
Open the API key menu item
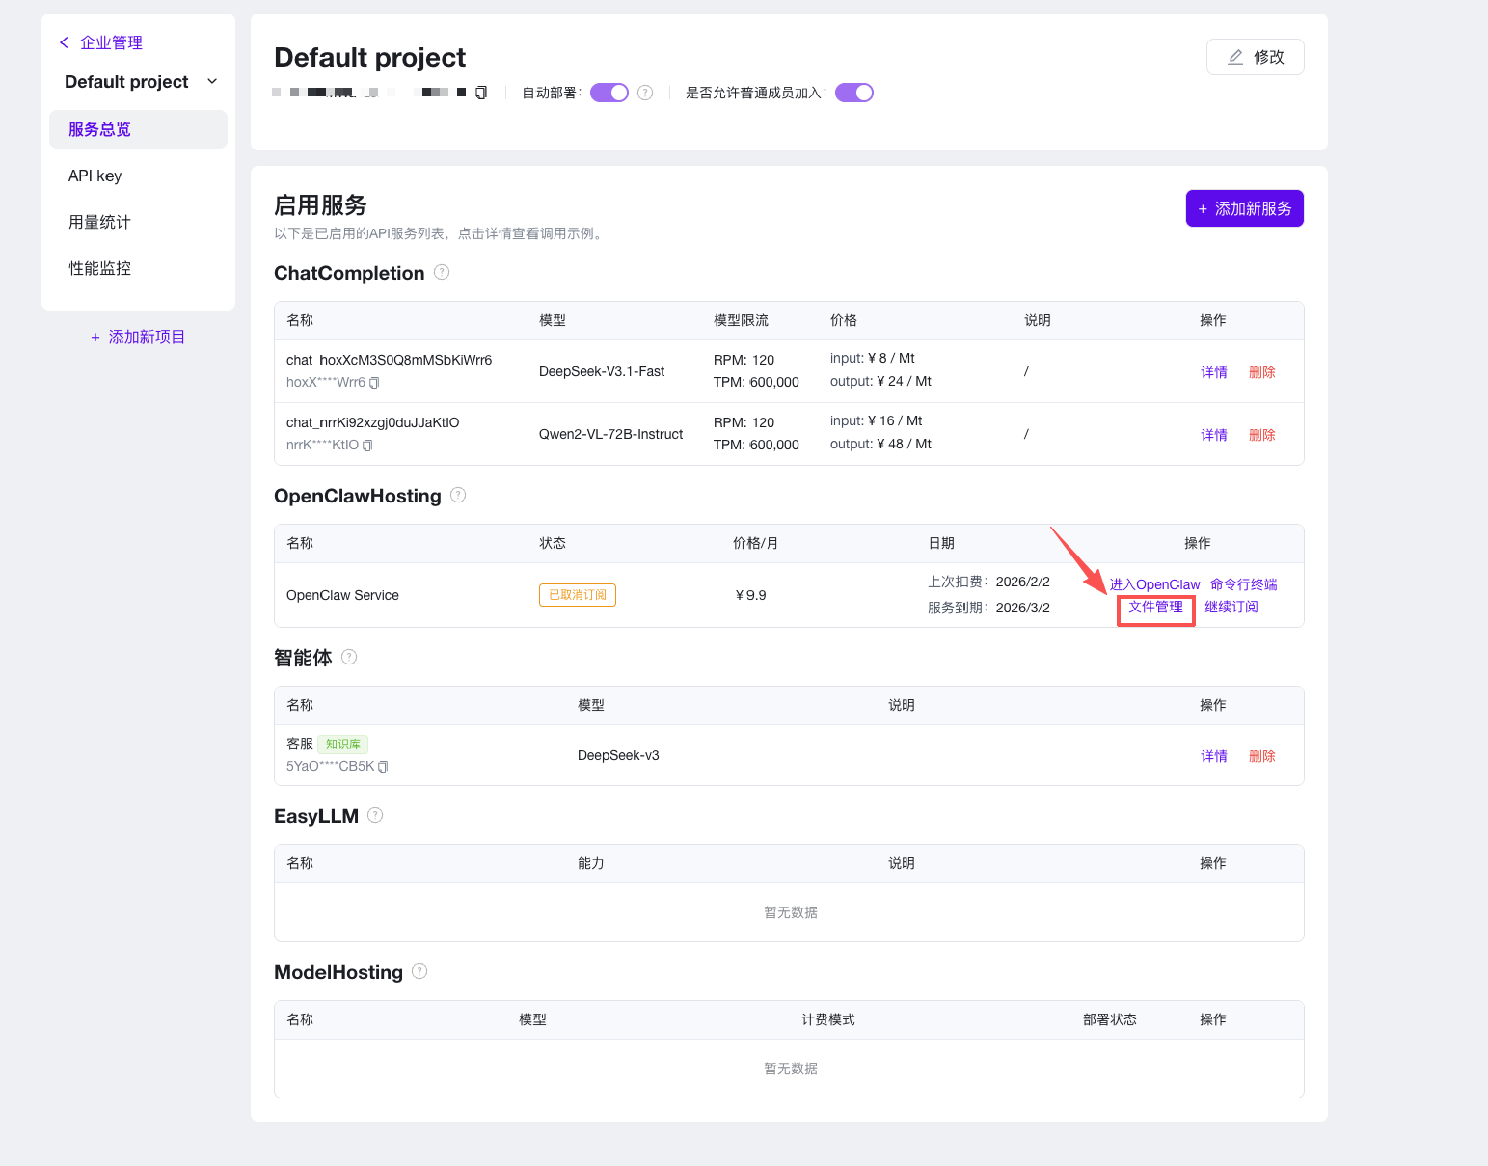pos(95,176)
